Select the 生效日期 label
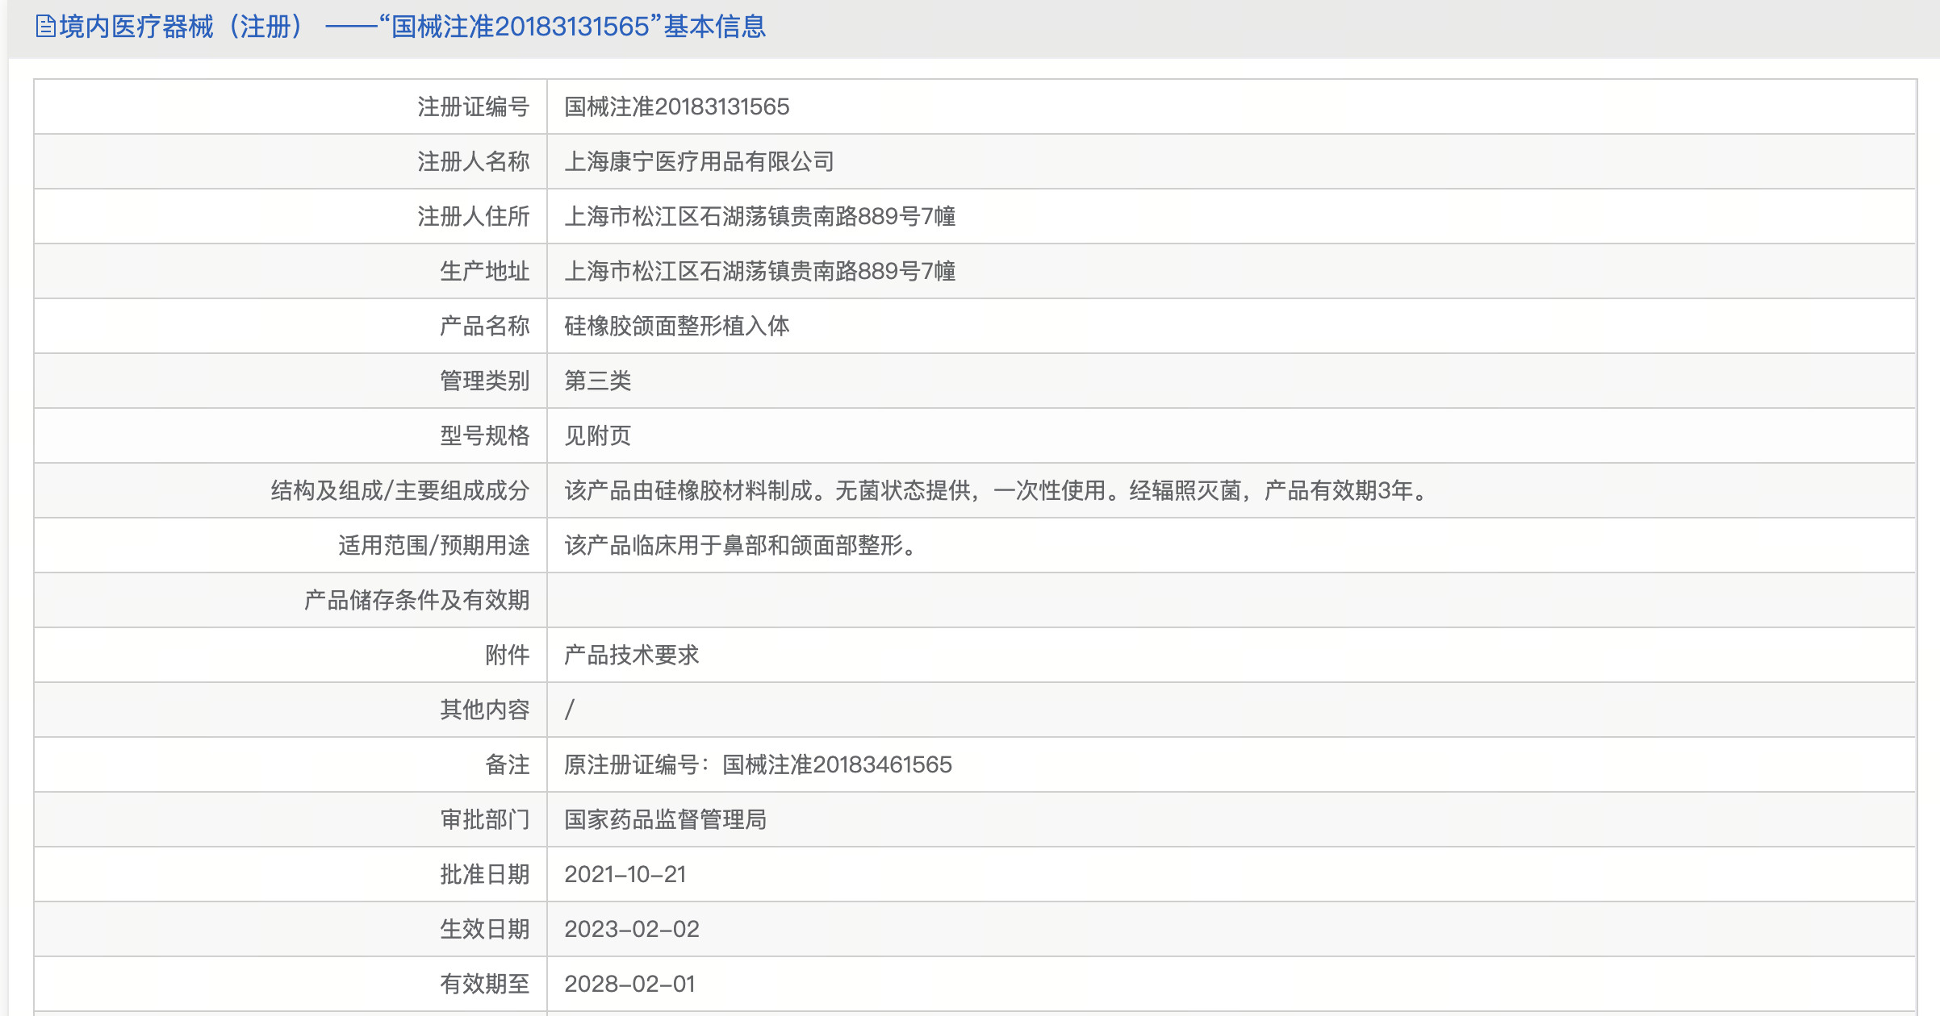This screenshot has height=1016, width=1940. click(x=484, y=929)
